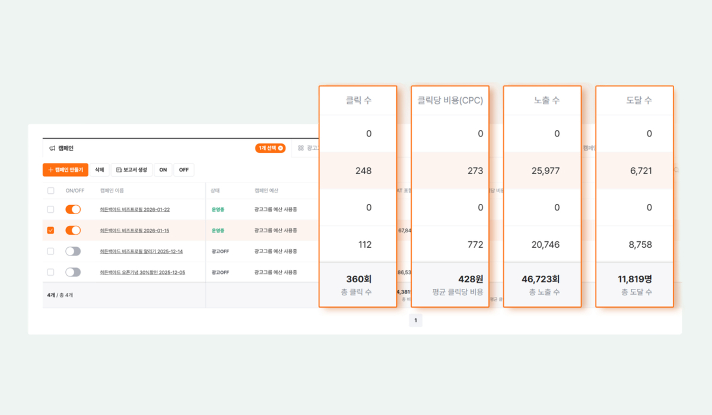Click 광고OFF status of 2025-12-14 campaign
The height and width of the screenshot is (415, 712).
[220, 251]
